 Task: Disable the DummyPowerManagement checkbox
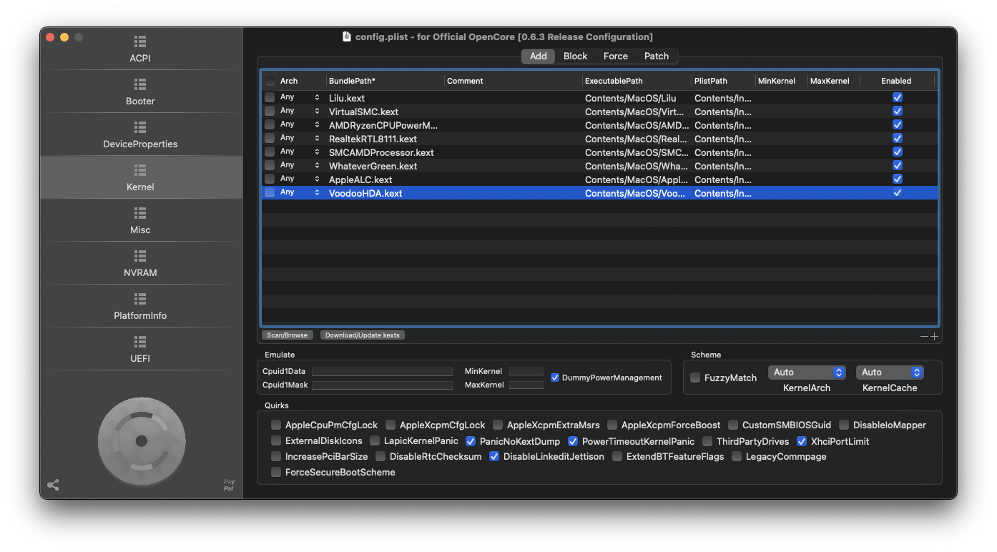tap(555, 378)
